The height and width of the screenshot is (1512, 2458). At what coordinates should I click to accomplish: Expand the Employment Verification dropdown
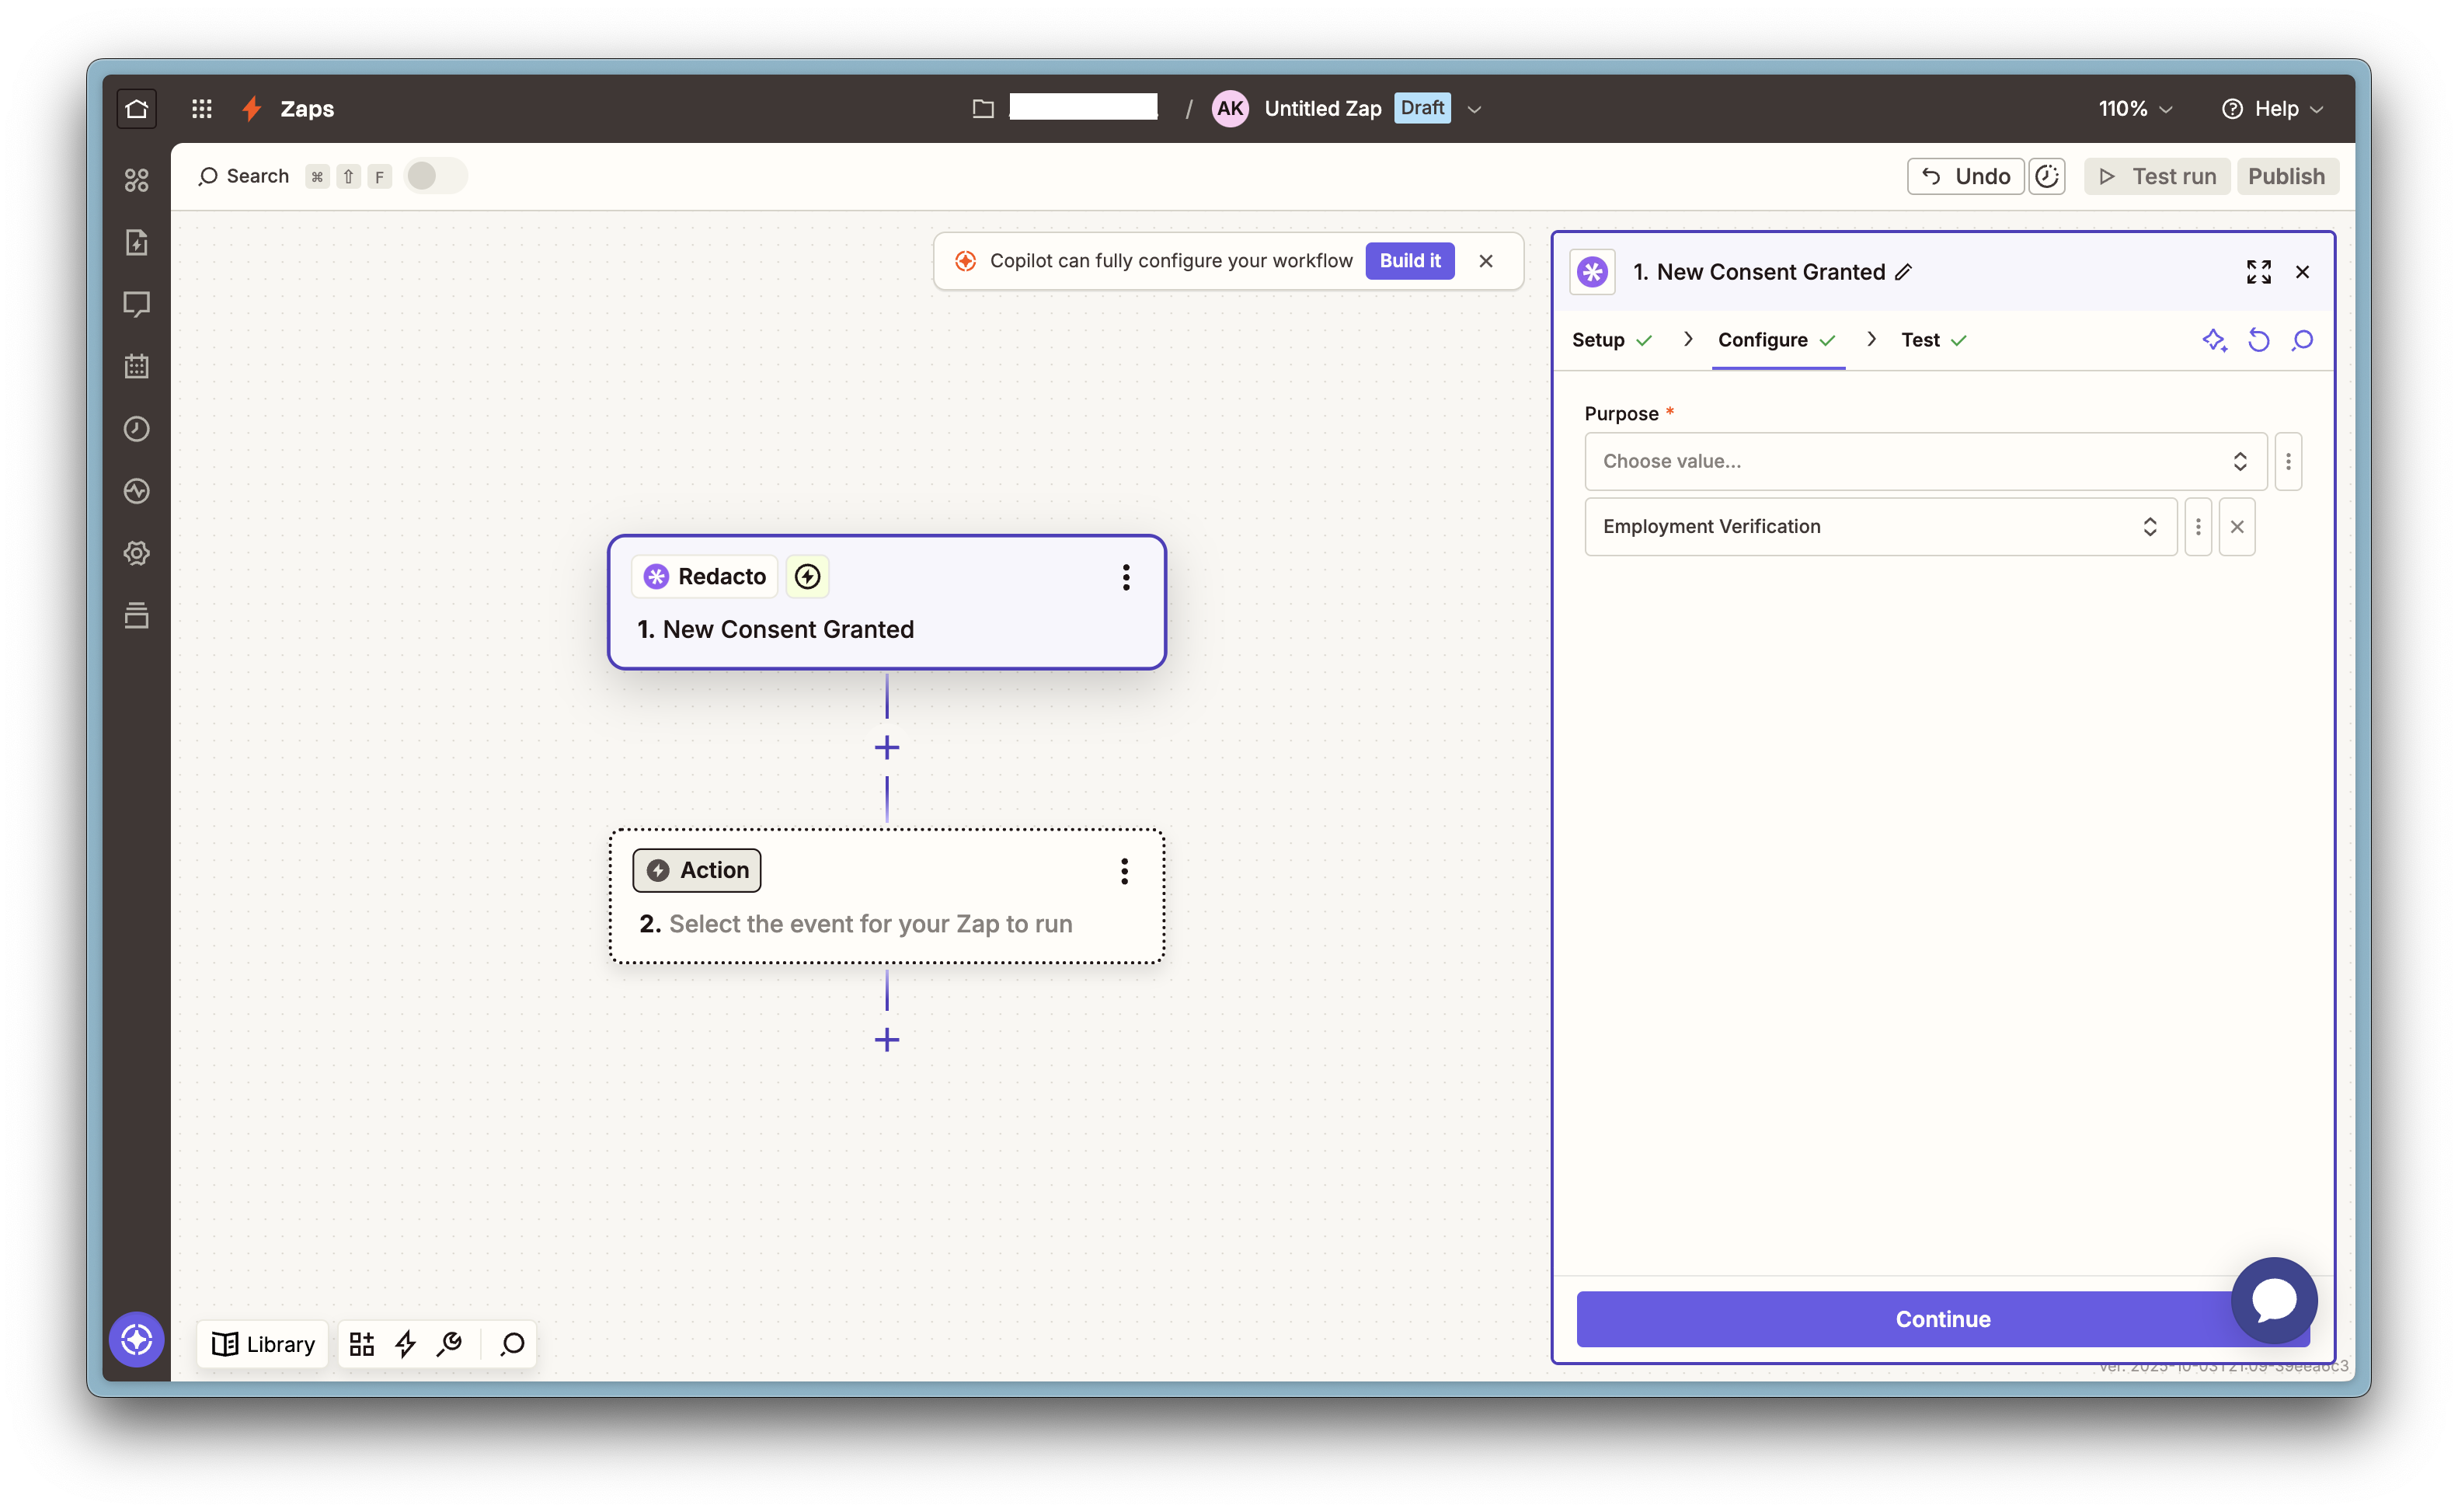(x=1879, y=527)
